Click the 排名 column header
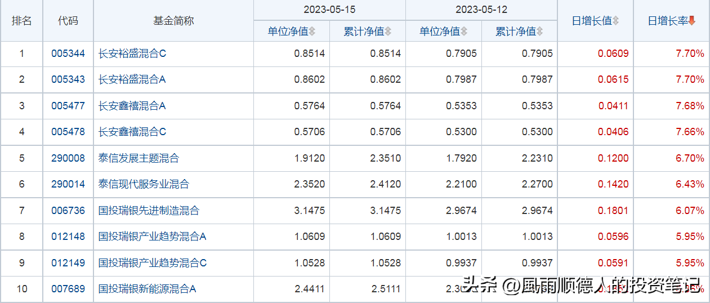 [x=22, y=21]
